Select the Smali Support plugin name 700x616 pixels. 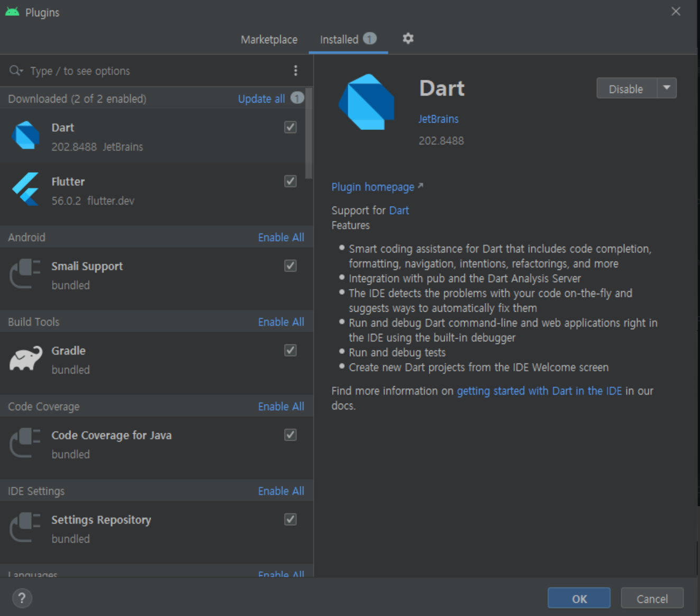tap(87, 266)
